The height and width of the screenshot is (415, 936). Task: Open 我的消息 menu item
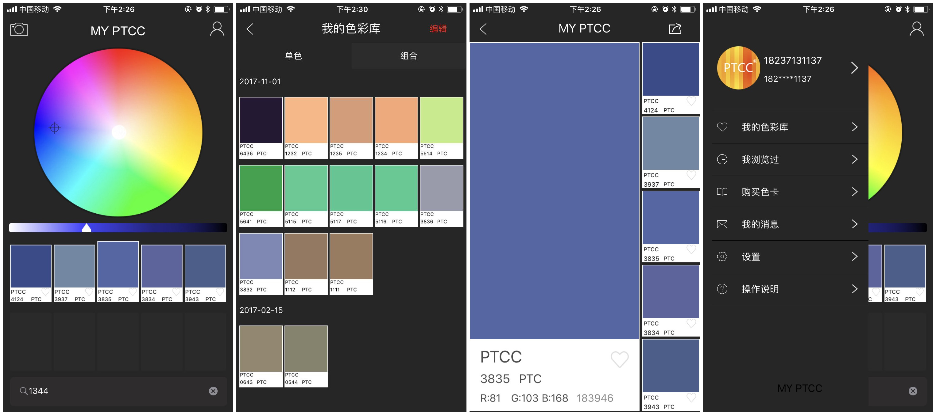790,224
